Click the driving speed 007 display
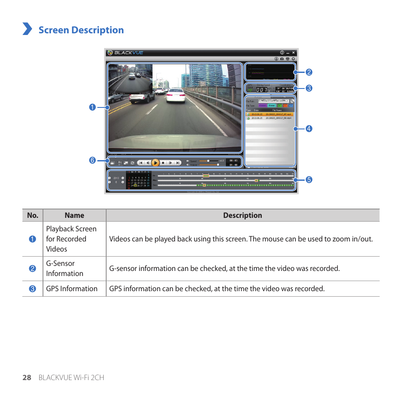The width and height of the screenshot is (402, 402). (262, 90)
